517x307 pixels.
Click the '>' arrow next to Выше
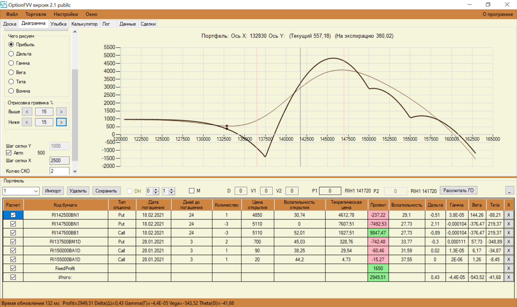pyautogui.click(x=61, y=111)
